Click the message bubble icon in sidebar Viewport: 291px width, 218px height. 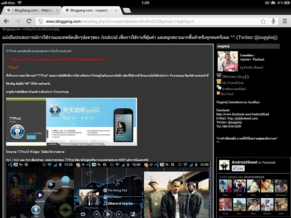pos(219,87)
